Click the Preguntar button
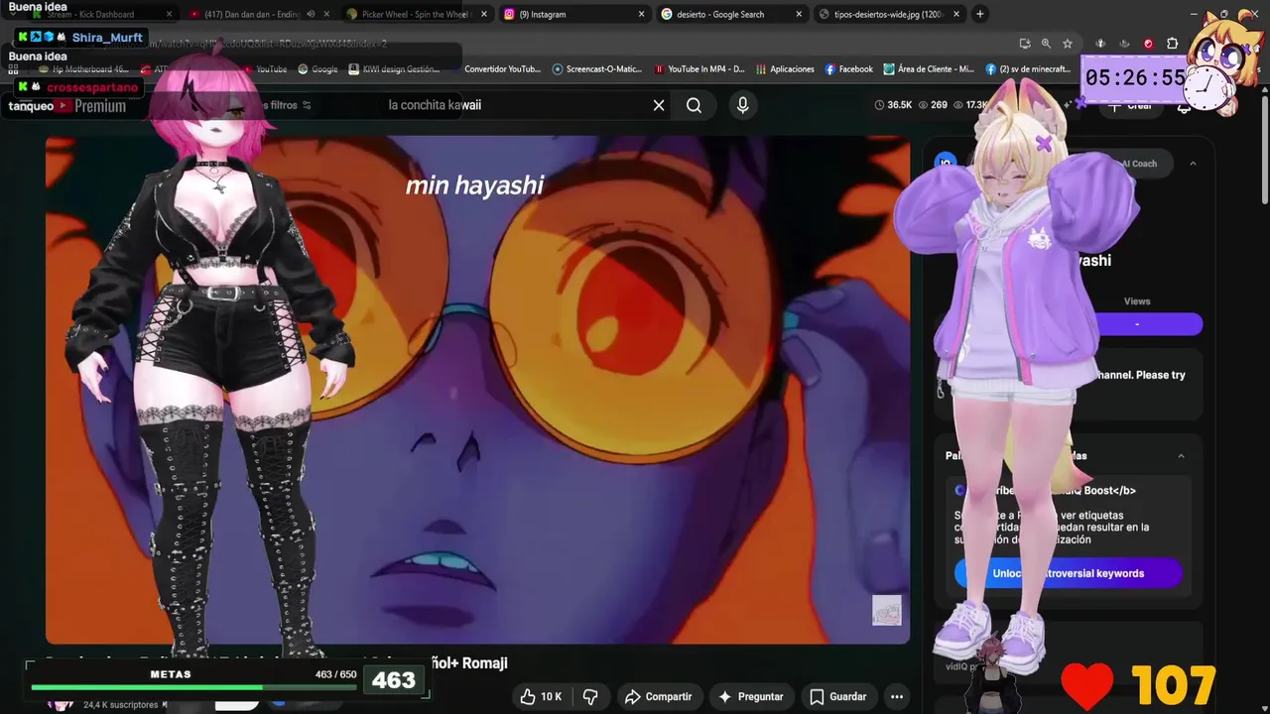Screen dimensions: 1270x714 [751, 697]
